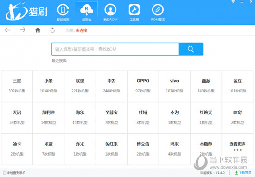Screen dimensions: 255x177
Task: Choose the 凯利通 brand tile
Action: 49,118
